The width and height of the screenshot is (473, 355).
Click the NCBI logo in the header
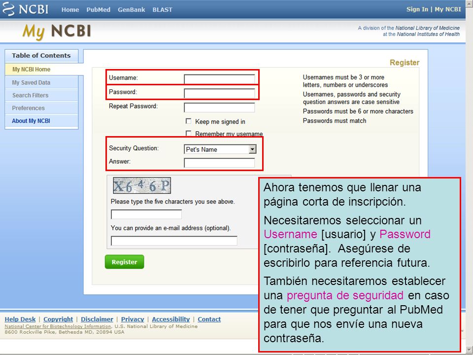click(25, 9)
